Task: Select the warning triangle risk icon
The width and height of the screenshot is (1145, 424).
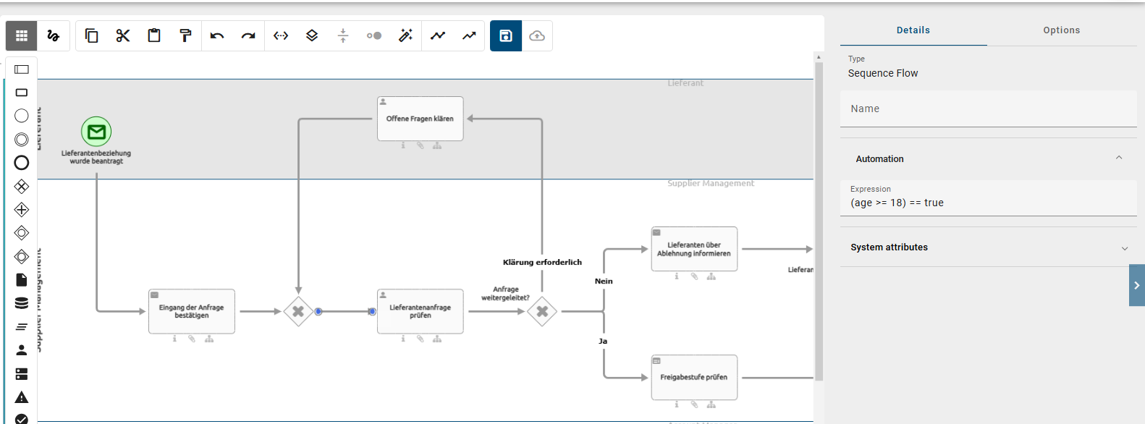Action: coord(22,397)
